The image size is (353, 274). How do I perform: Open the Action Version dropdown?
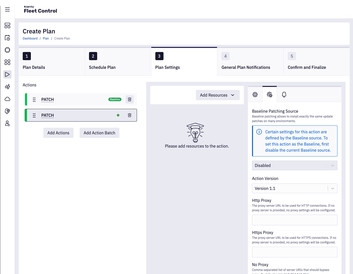(294, 188)
